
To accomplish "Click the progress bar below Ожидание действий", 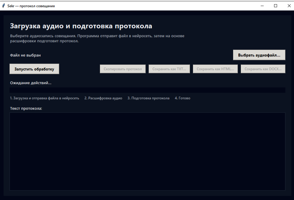I will (148, 89).
